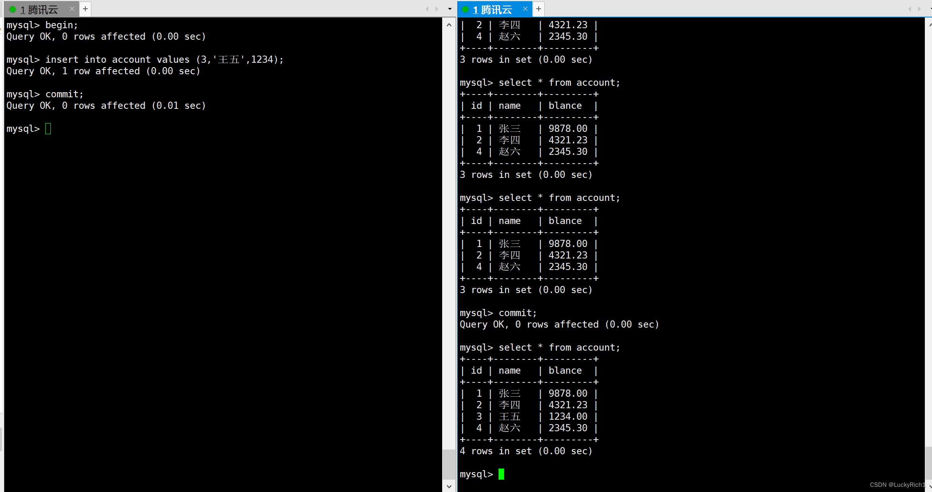Viewport: 932px width, 492px height.
Task: Click '王五' name in last result table
Action: pyautogui.click(x=510, y=417)
